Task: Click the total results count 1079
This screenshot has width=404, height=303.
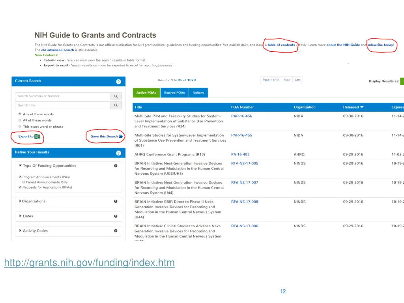Action: click(191, 80)
